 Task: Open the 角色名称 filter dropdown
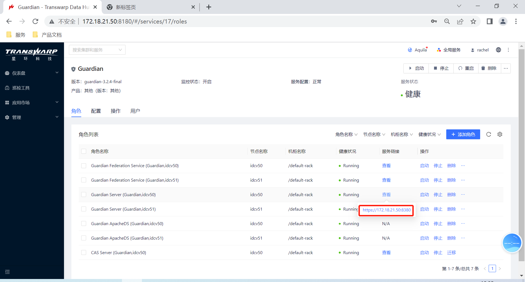(346, 134)
